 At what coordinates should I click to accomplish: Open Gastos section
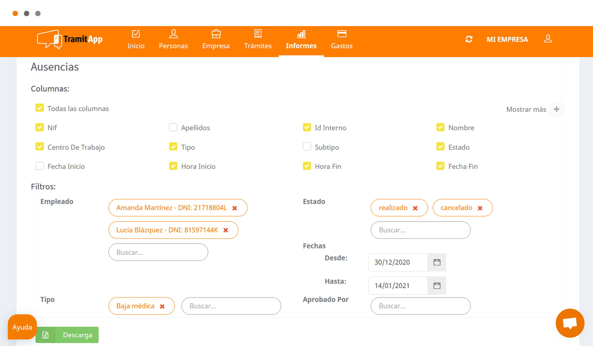pos(342,40)
